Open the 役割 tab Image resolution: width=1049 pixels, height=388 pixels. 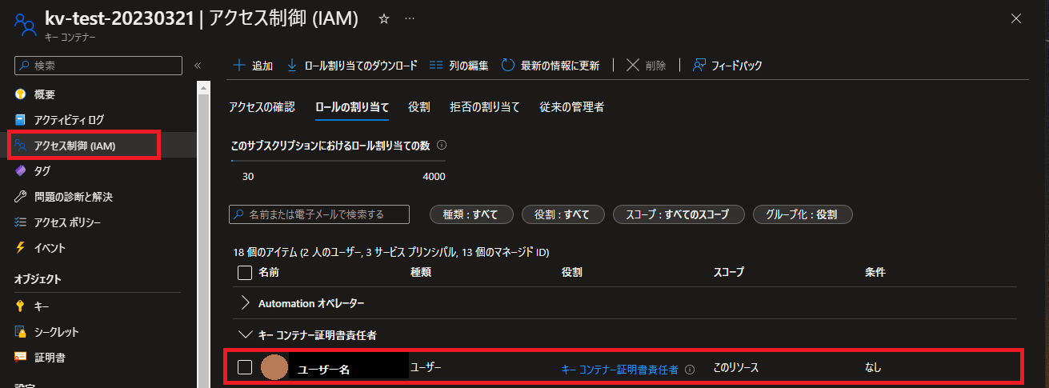pos(419,106)
